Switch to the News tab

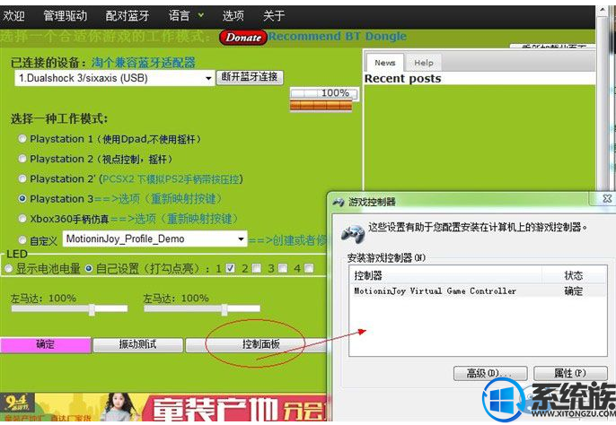click(x=384, y=63)
